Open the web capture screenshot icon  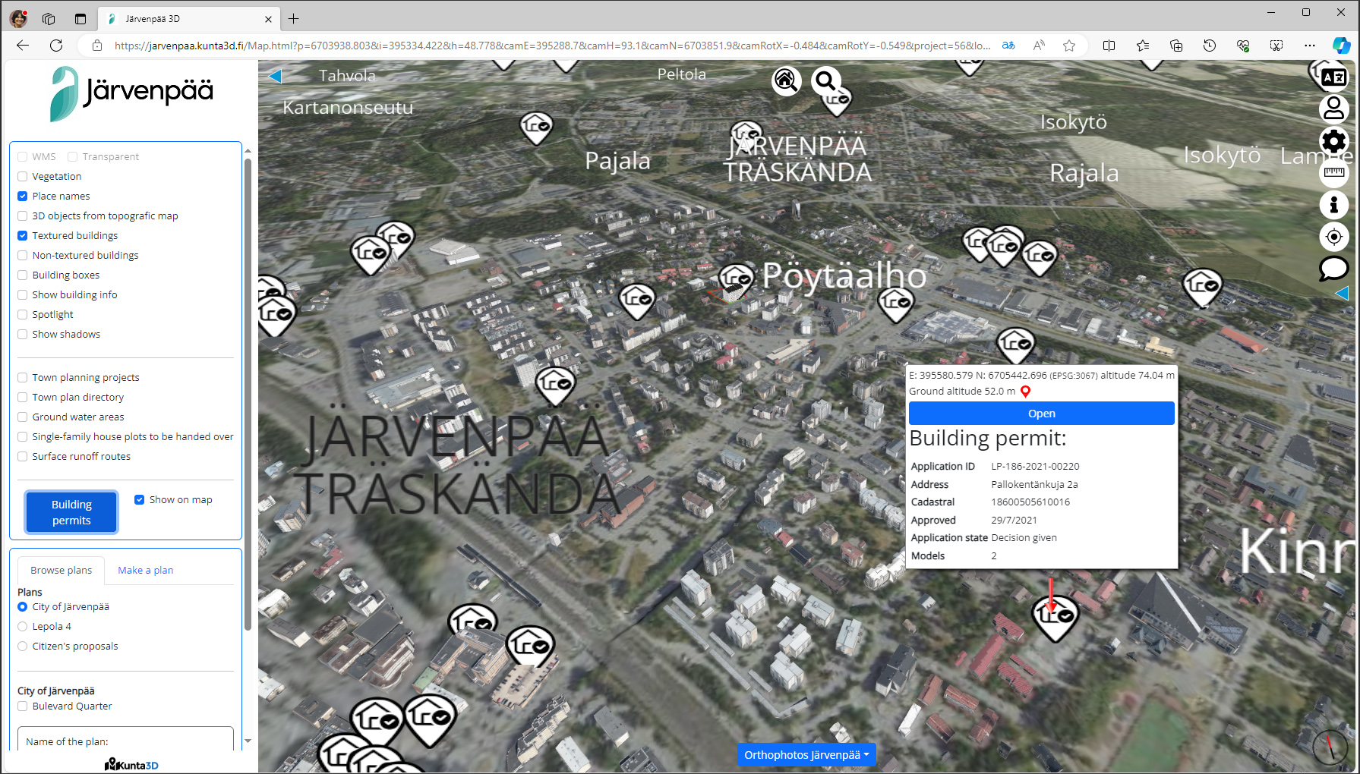pyautogui.click(x=1276, y=46)
